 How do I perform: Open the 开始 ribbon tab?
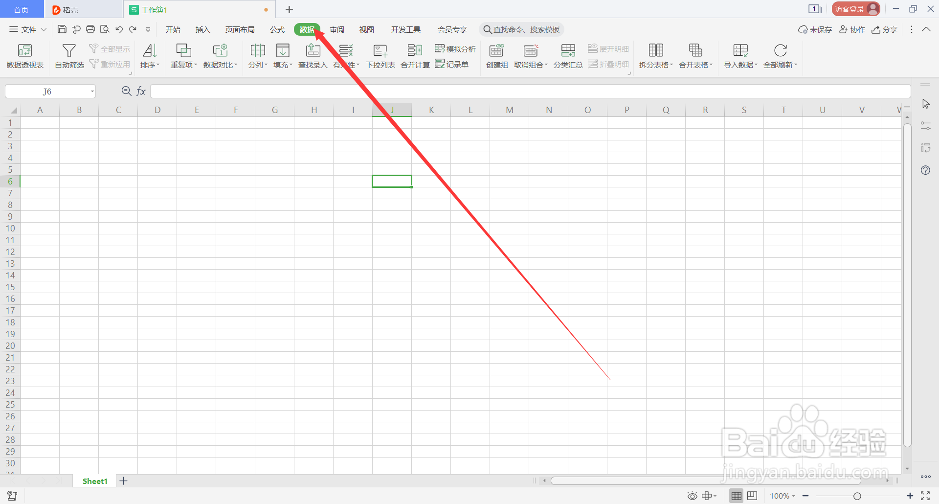pyautogui.click(x=173, y=29)
